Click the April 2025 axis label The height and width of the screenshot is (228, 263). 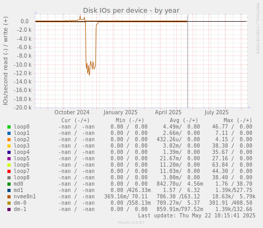tap(168, 112)
